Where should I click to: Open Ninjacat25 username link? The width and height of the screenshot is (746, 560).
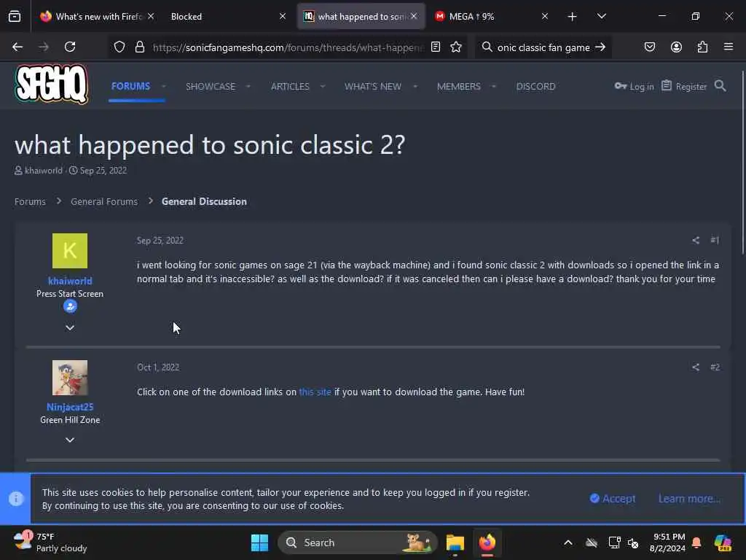(x=70, y=407)
